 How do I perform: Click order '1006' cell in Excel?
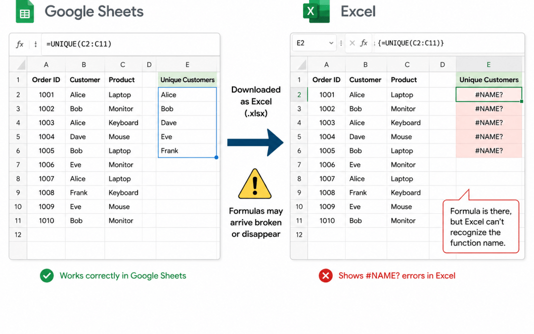click(326, 165)
